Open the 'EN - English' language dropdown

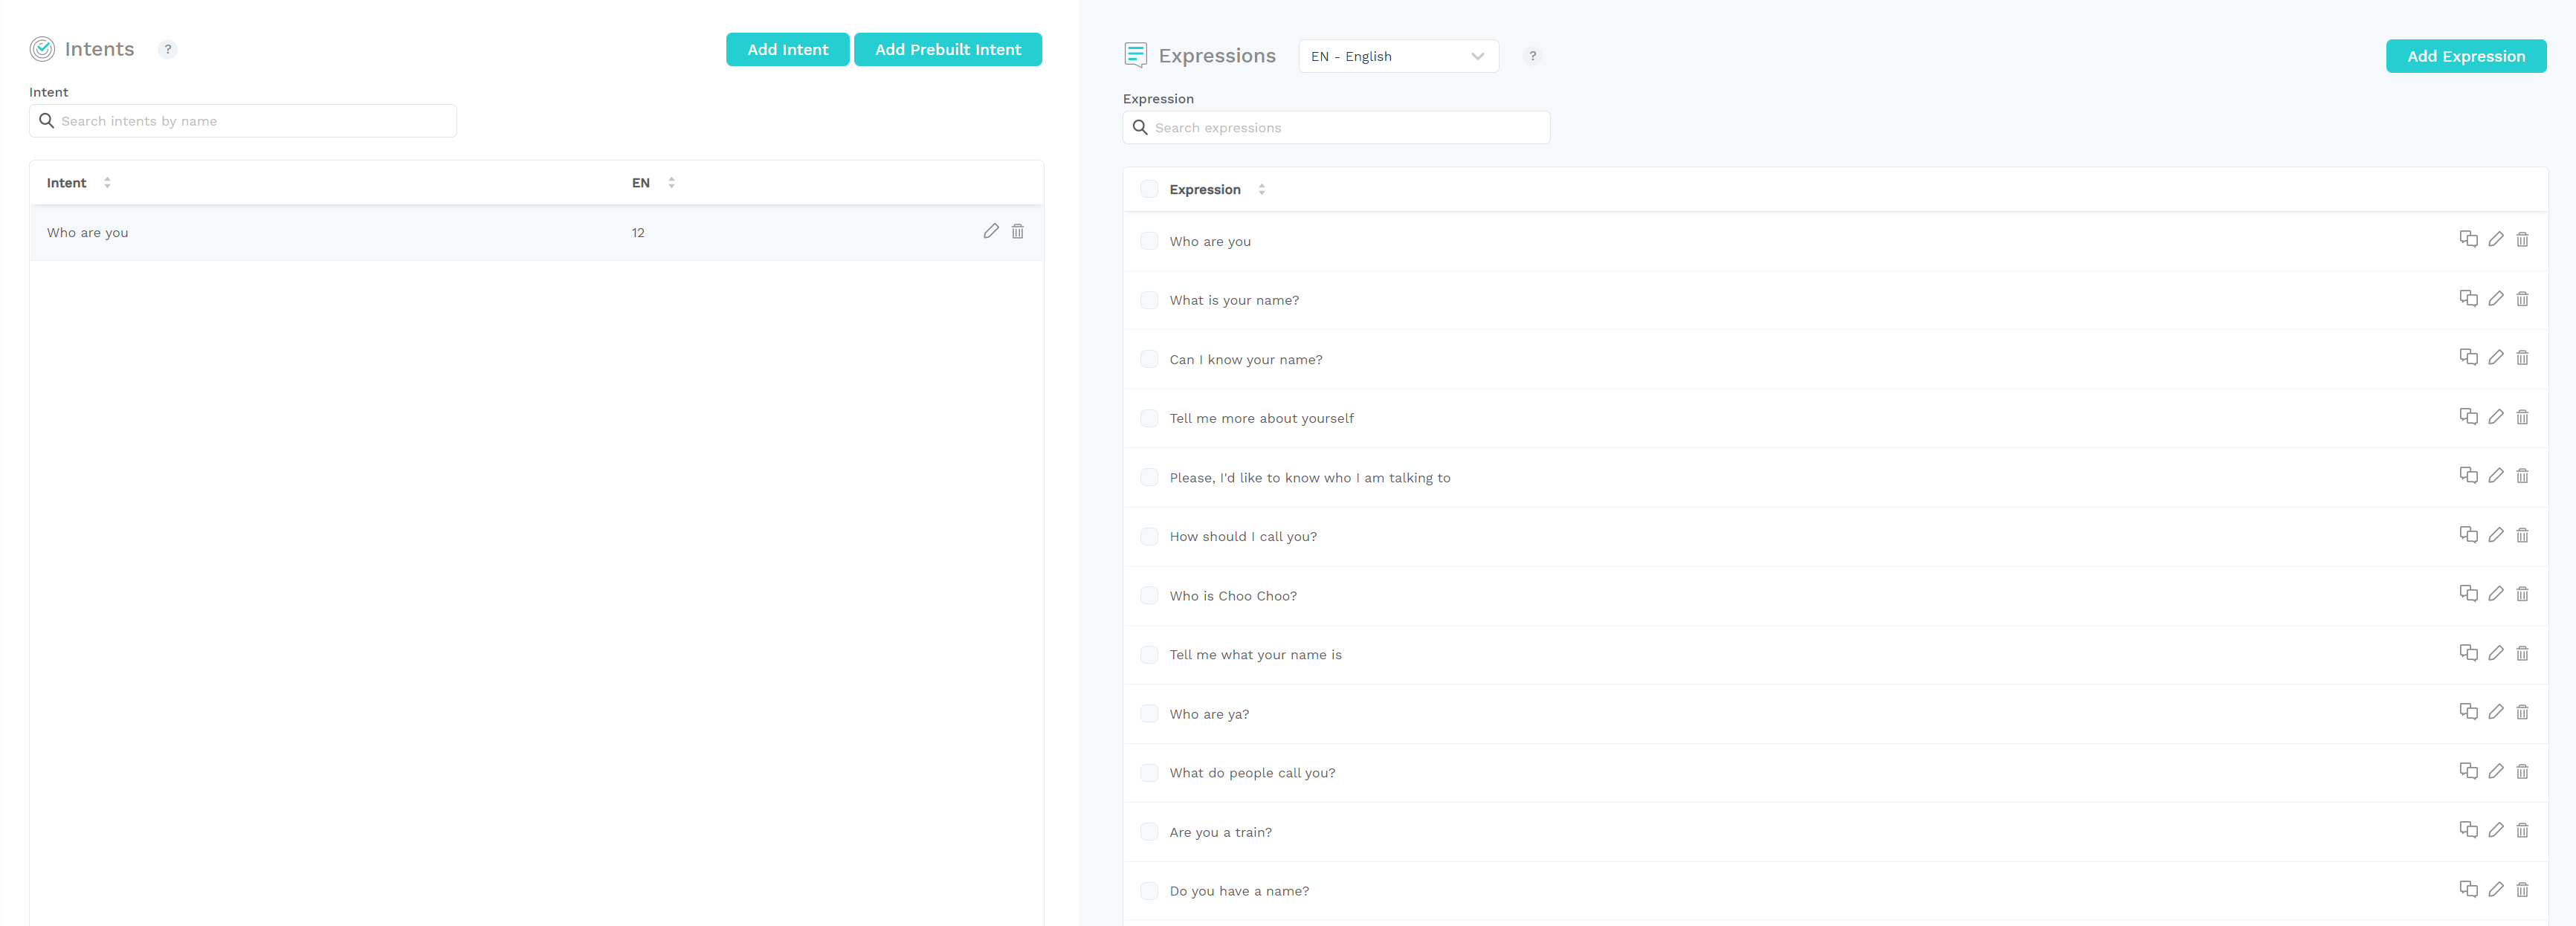coord(1398,56)
